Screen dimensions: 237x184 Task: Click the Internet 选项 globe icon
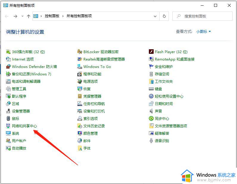tap(8, 59)
